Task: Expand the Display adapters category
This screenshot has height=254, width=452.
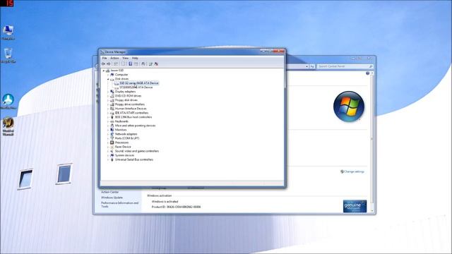Action: pos(108,92)
